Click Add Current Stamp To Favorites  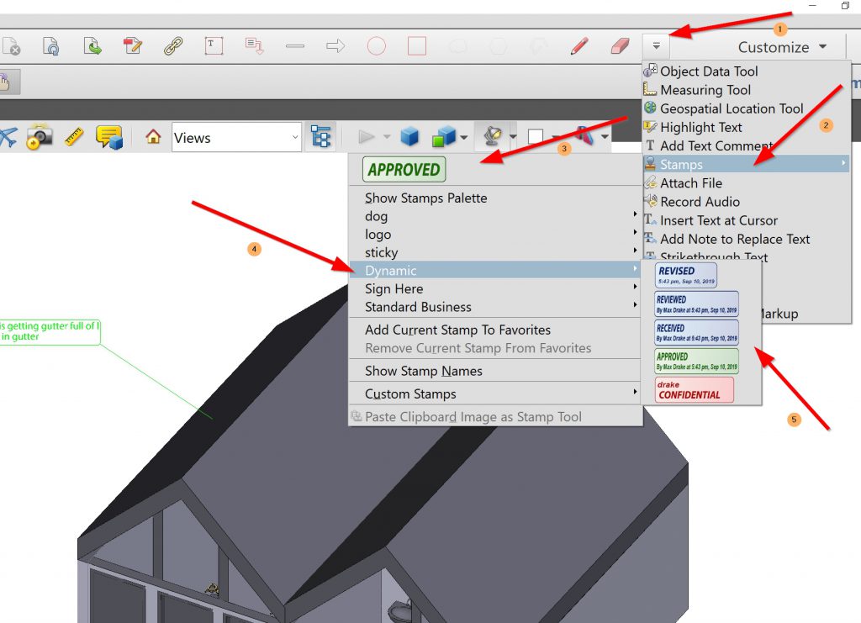point(457,330)
